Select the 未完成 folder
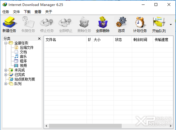Screen dimensions: 176x130 click(20, 70)
